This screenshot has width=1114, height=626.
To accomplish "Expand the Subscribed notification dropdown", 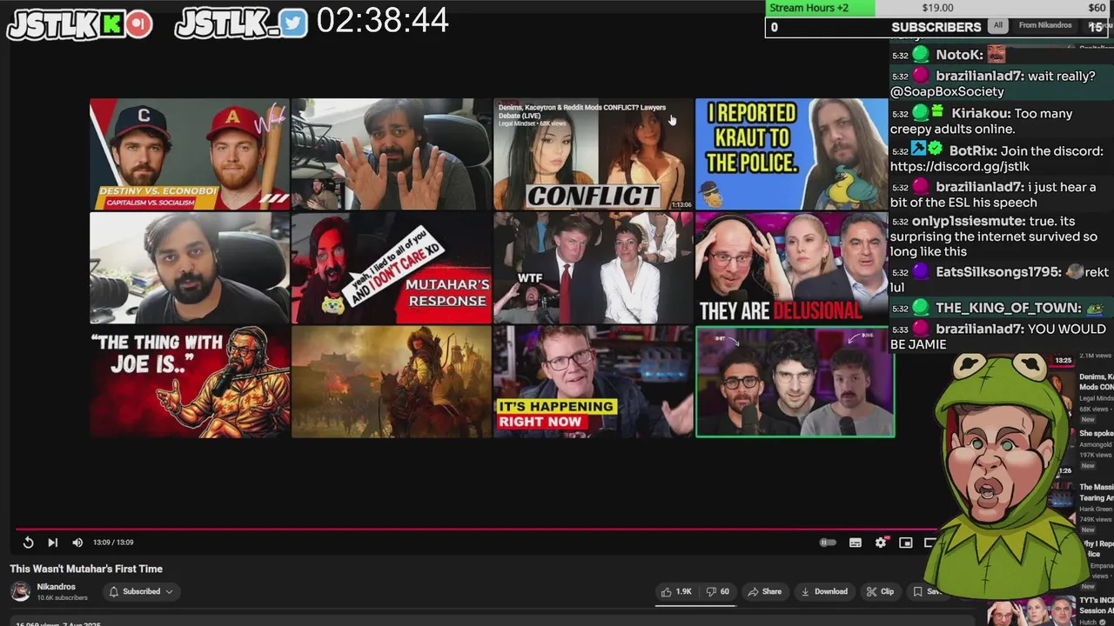I will [x=140, y=591].
